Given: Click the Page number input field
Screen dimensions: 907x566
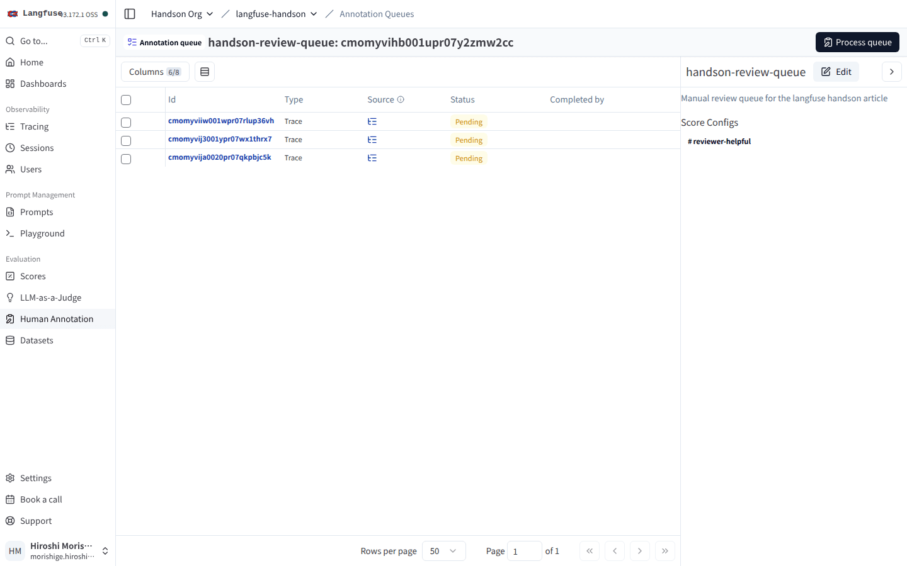Looking at the screenshot, I should point(525,551).
